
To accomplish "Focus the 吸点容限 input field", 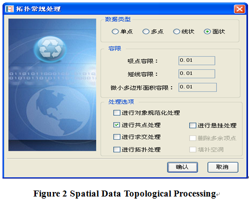I will (x=197, y=60).
